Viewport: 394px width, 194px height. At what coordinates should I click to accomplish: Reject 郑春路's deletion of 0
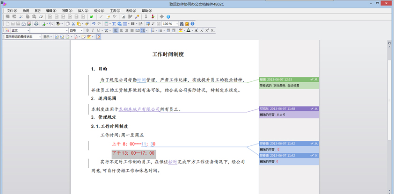tap(316, 155)
